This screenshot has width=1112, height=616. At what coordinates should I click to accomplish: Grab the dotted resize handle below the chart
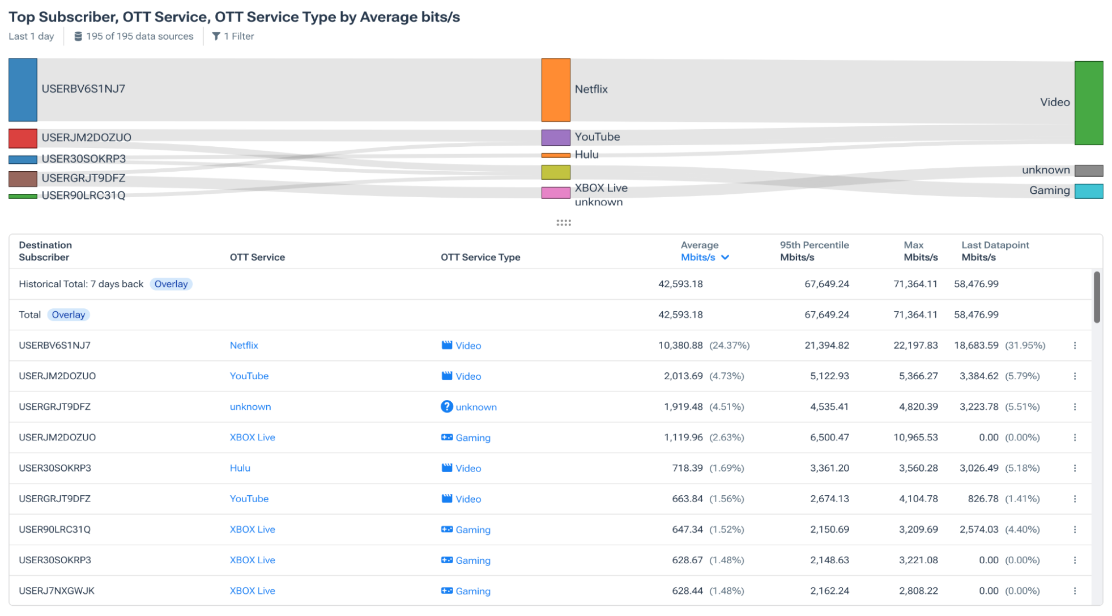click(x=563, y=223)
